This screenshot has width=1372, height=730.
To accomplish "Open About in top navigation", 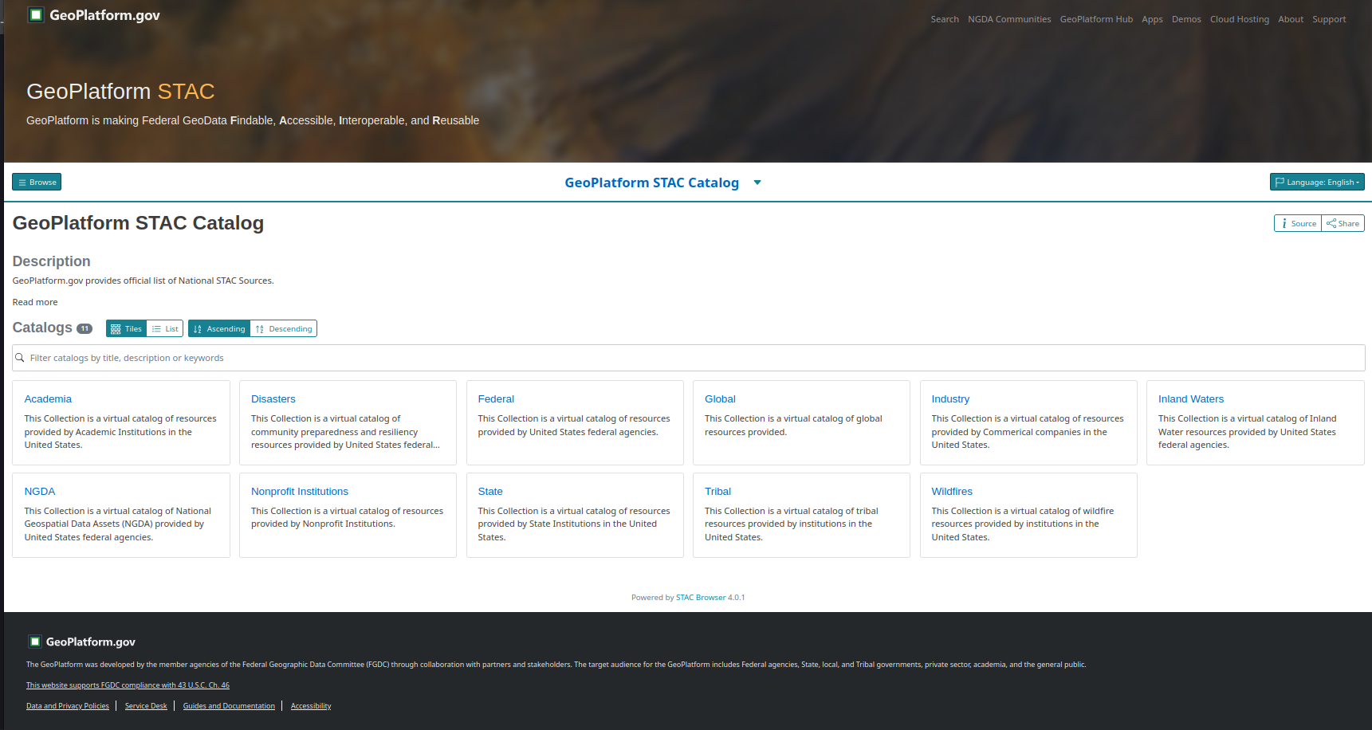I will click(1291, 19).
